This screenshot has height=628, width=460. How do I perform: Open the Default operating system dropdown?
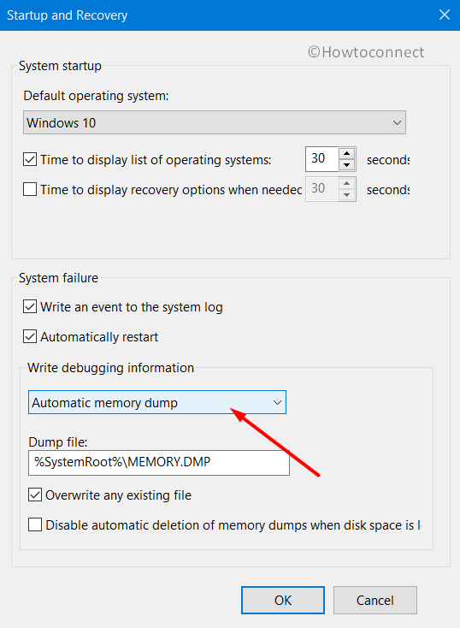click(x=215, y=122)
